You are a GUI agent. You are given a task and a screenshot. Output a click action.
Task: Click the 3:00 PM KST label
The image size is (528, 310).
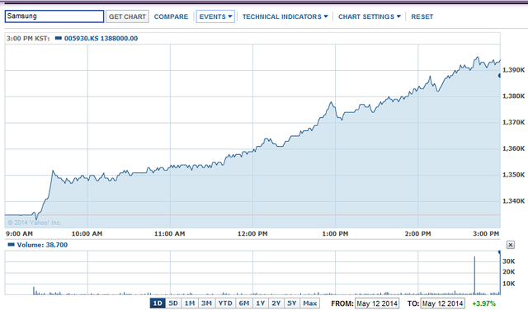[x=28, y=39]
